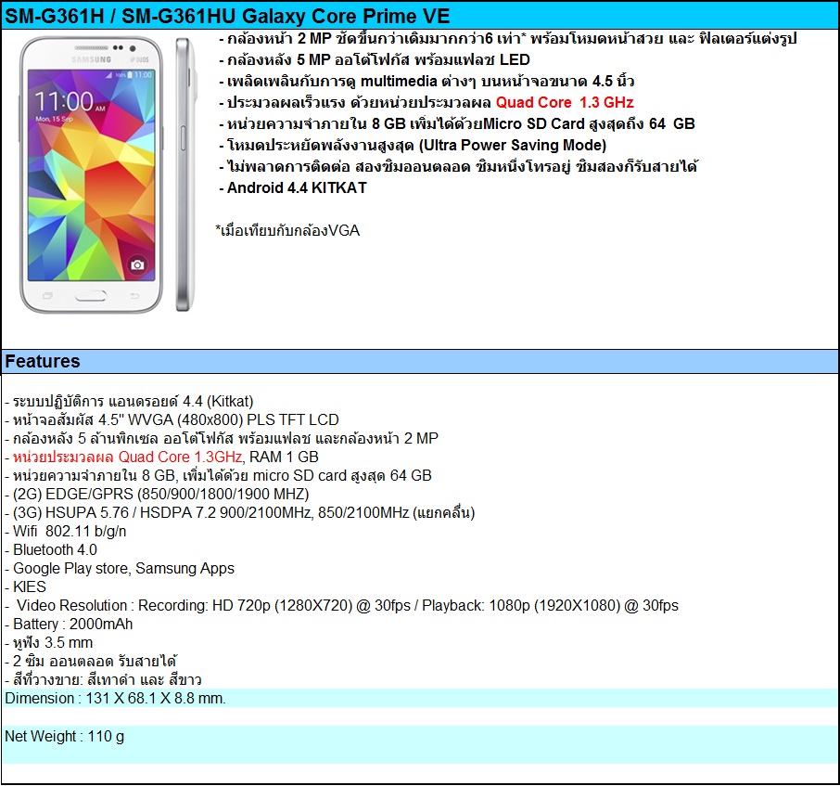Click the "Video Resolution : Recording: HD 720p" line

click(x=342, y=605)
